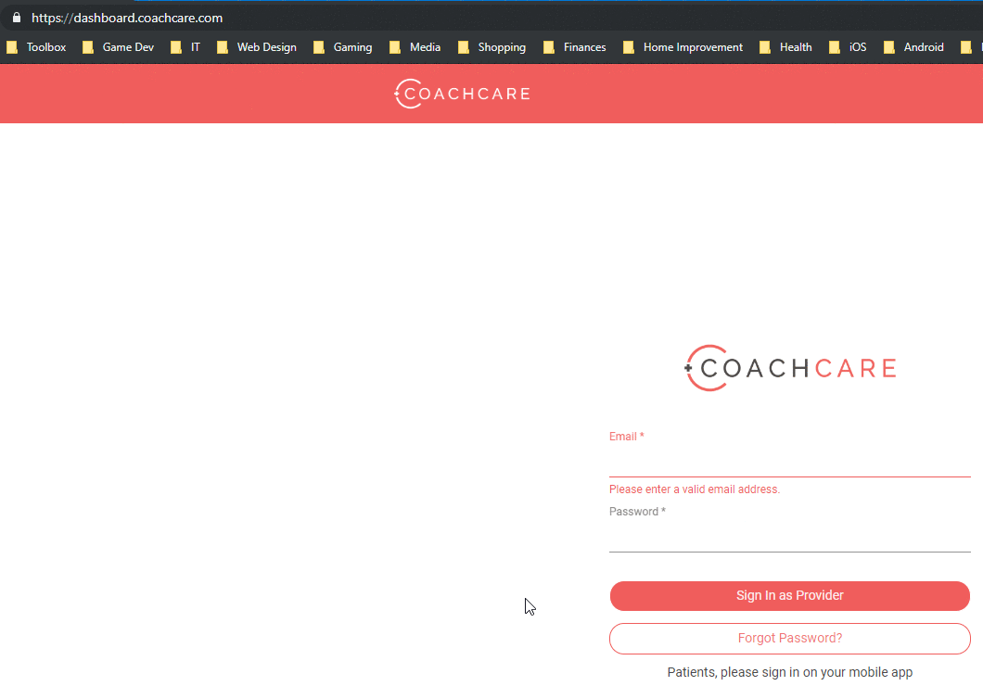Click the padlock site security icon
The image size is (983, 686).
point(16,18)
